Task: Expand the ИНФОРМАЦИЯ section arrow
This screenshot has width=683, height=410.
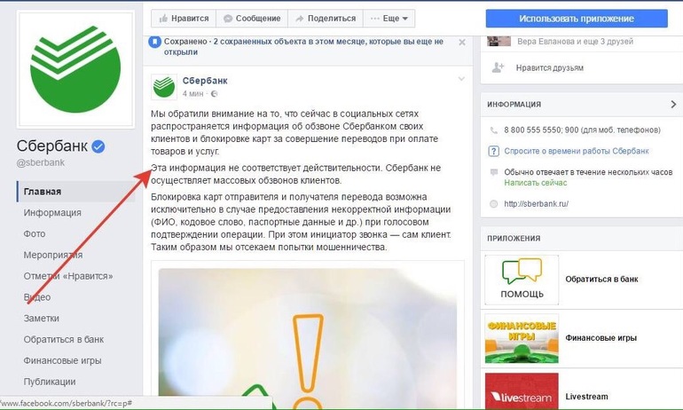Action: click(673, 104)
